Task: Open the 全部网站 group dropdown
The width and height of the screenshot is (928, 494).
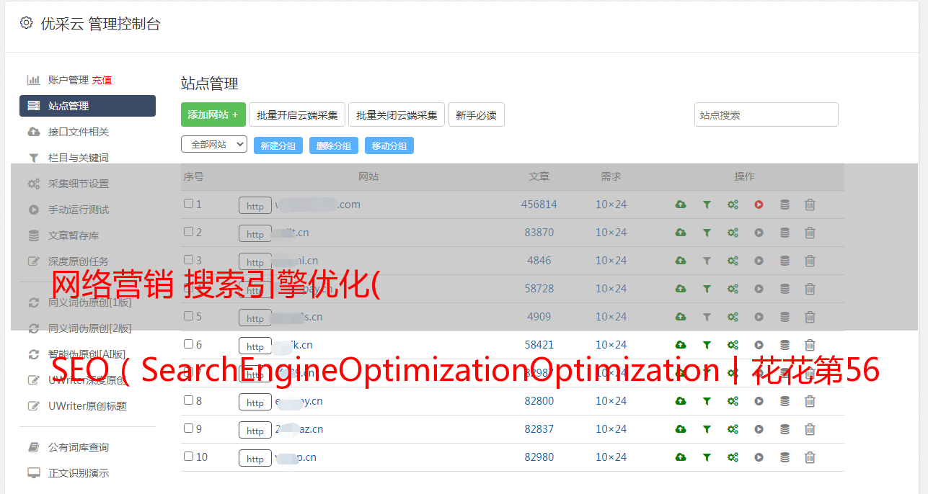Action: point(214,145)
